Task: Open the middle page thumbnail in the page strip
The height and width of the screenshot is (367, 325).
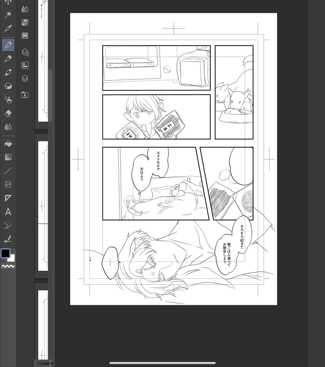Action: [x=43, y=206]
